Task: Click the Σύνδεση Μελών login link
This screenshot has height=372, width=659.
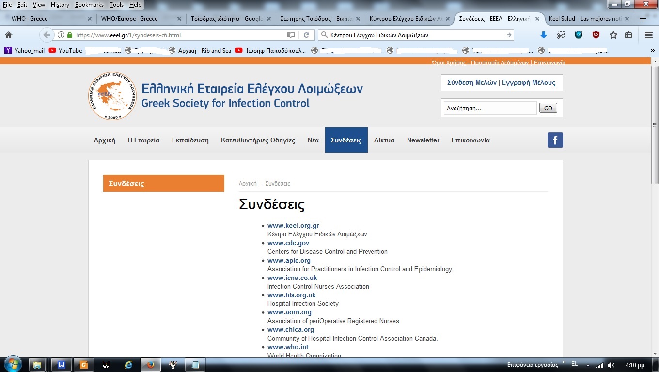Action: [472, 82]
